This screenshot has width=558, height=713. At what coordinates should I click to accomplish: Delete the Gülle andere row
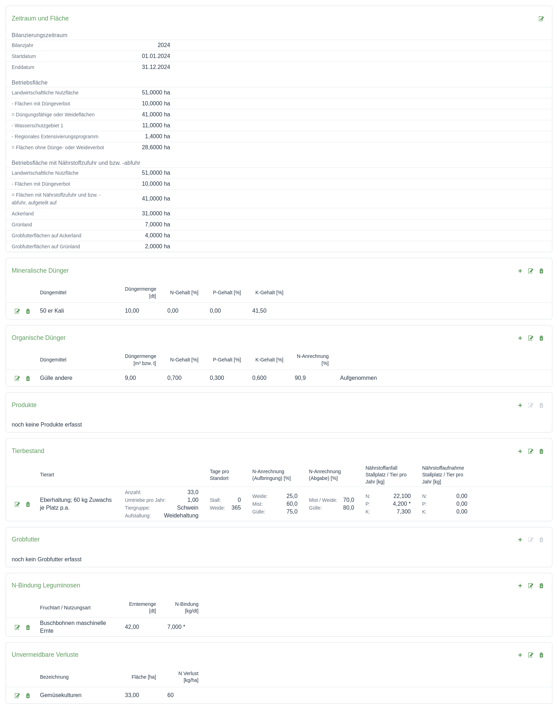[28, 378]
